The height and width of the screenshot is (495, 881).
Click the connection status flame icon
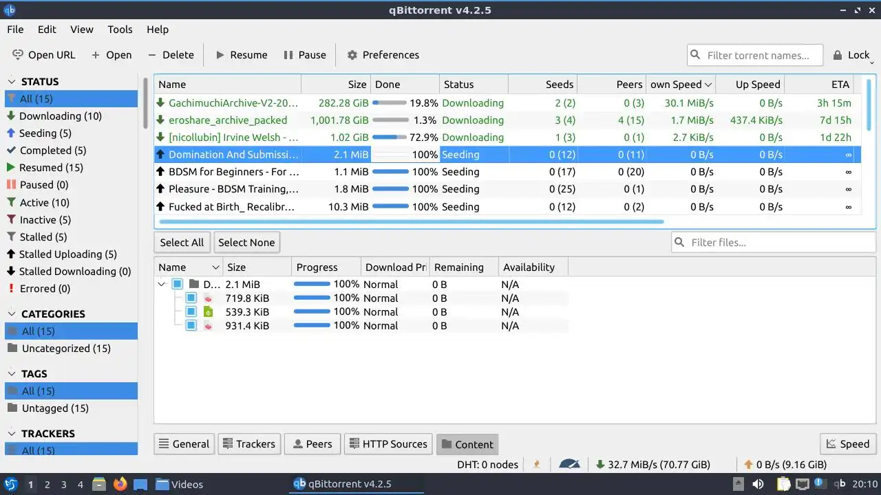pyautogui.click(x=537, y=464)
